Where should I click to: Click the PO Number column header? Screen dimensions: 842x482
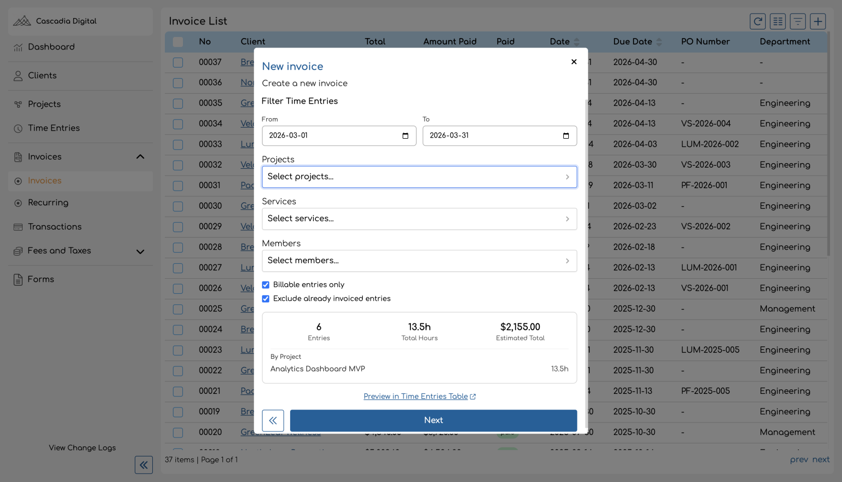coord(705,42)
